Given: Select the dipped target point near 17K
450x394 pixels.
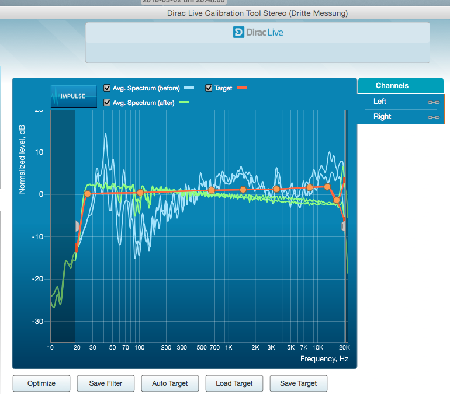Looking at the screenshot, I should pyautogui.click(x=337, y=200).
